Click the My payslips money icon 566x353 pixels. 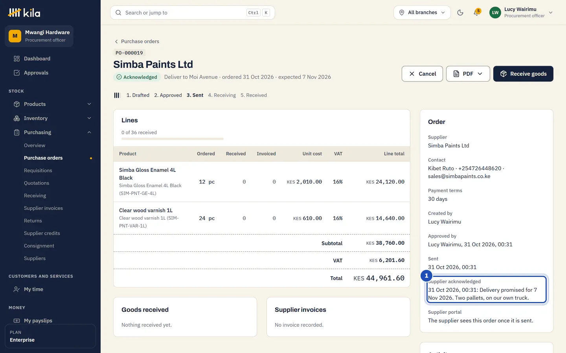(x=17, y=320)
